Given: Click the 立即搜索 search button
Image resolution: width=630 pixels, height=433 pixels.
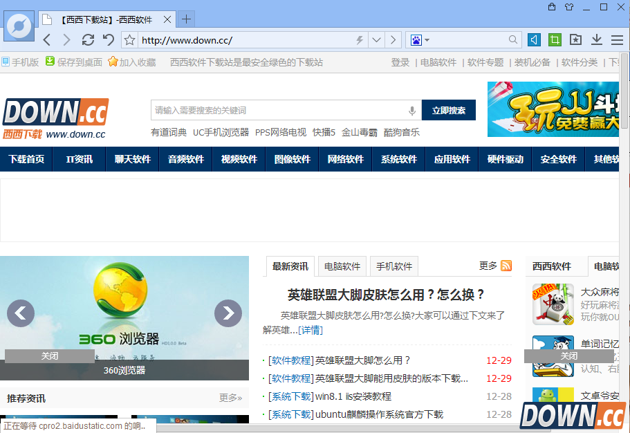Looking at the screenshot, I should pyautogui.click(x=450, y=109).
